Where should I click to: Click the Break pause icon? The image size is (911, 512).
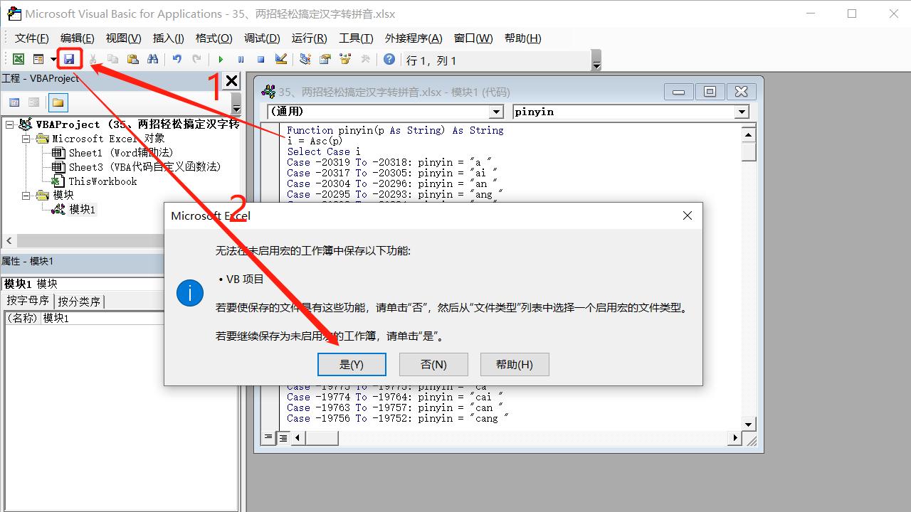[x=241, y=60]
